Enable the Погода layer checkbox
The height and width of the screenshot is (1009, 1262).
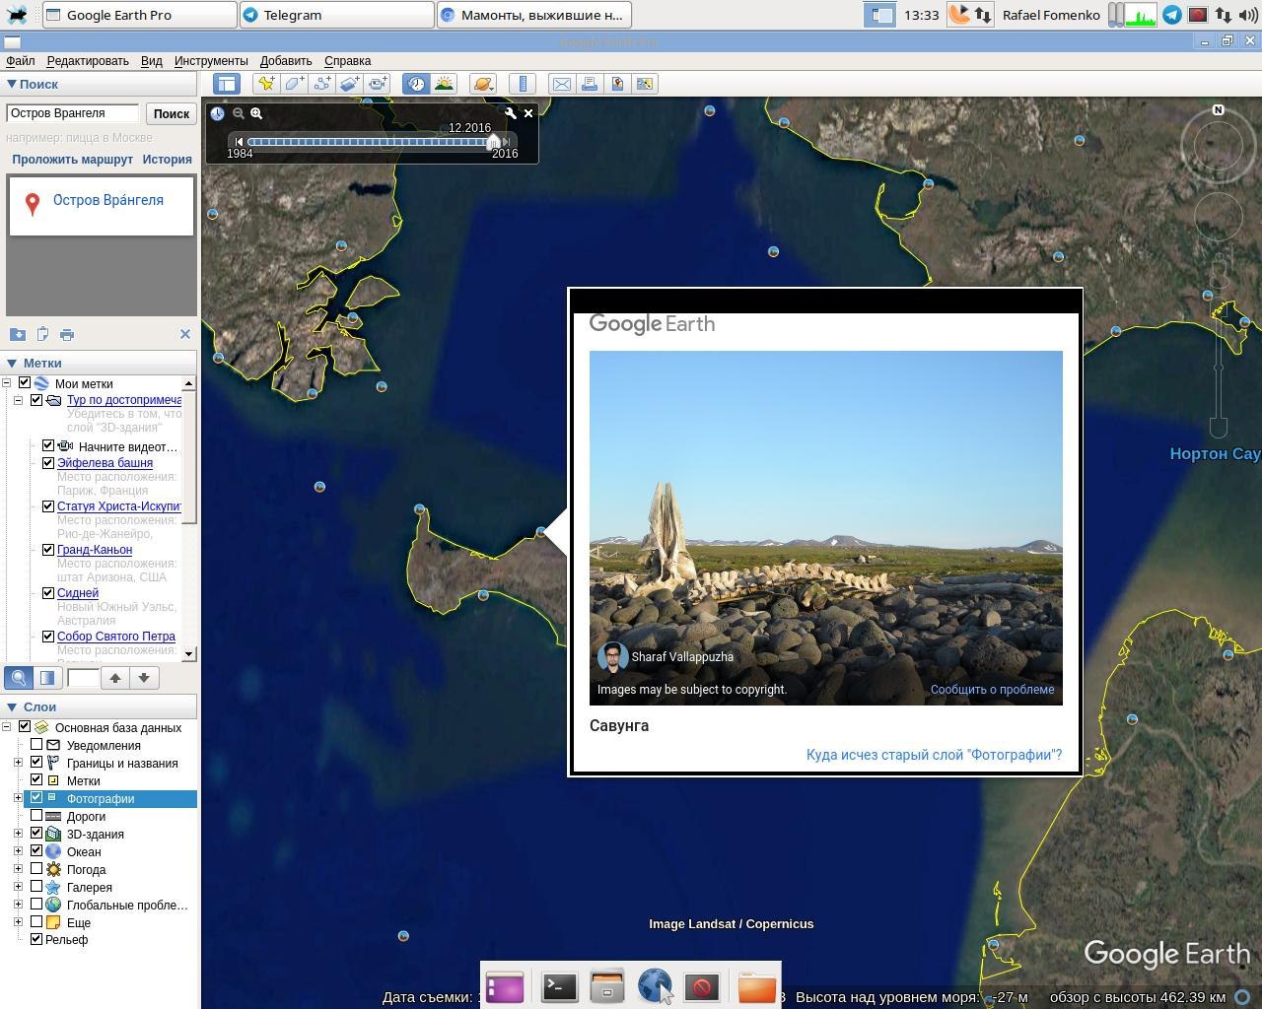(x=36, y=869)
